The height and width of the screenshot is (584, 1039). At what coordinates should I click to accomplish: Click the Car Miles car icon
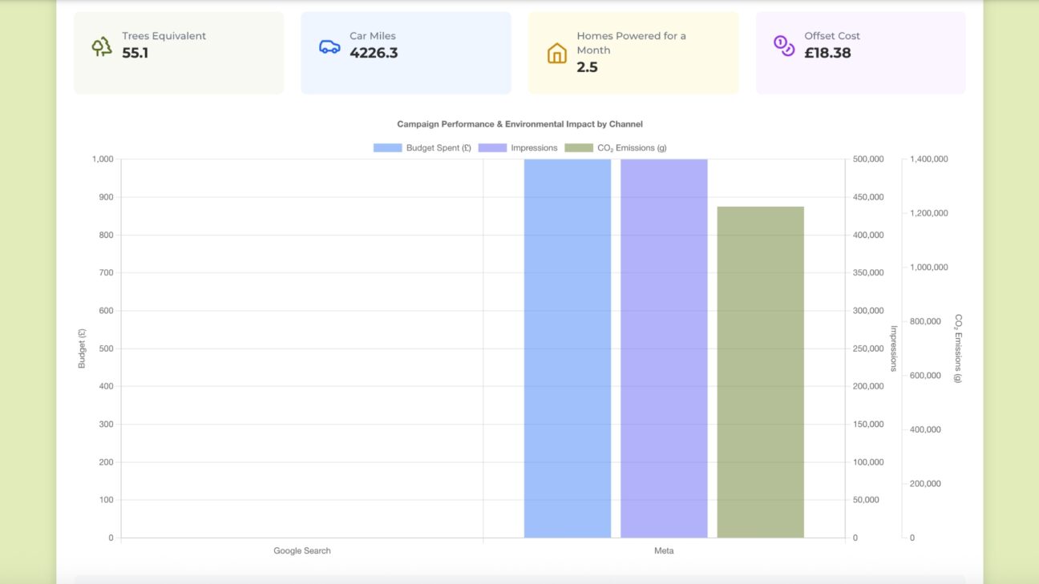pyautogui.click(x=329, y=46)
